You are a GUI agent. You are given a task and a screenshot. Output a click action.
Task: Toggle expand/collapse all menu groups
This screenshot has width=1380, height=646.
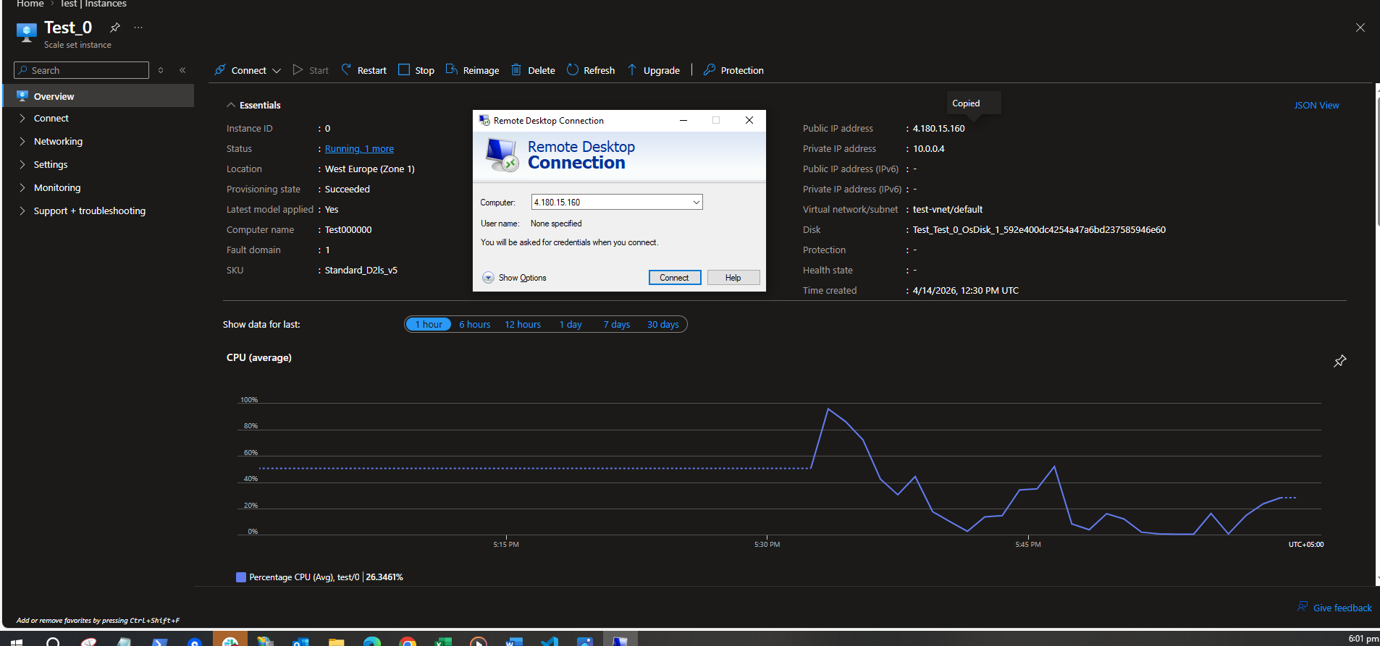pyautogui.click(x=161, y=70)
